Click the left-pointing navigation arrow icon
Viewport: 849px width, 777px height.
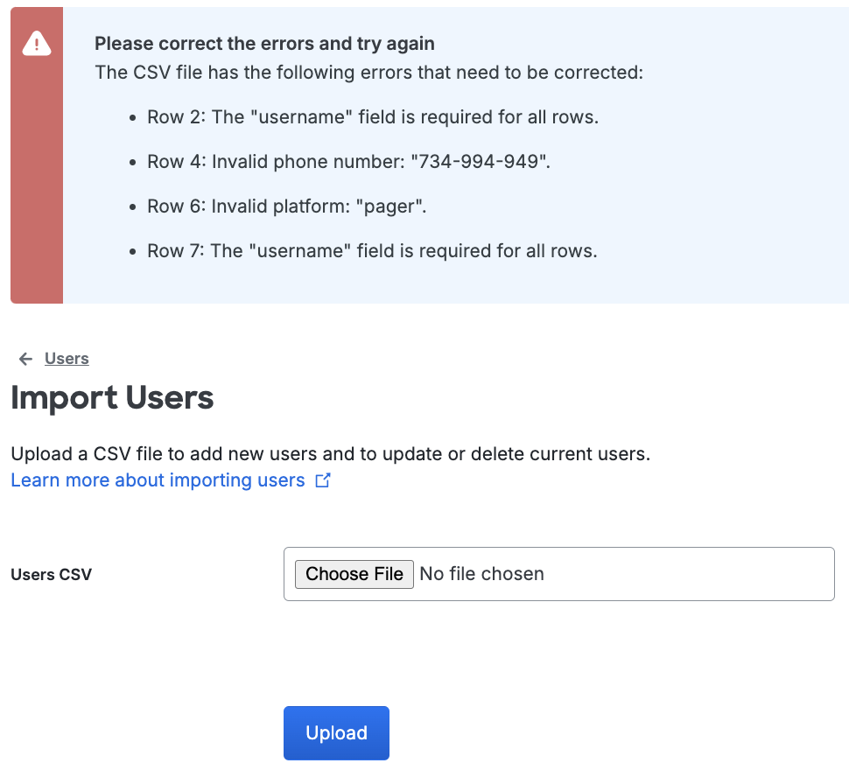click(25, 358)
